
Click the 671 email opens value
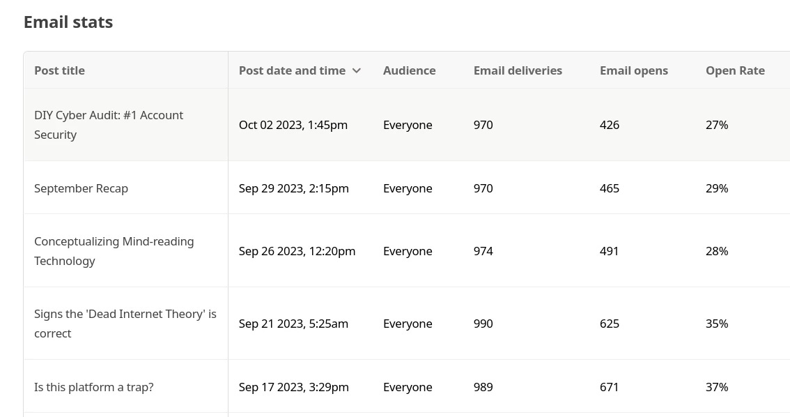[609, 387]
